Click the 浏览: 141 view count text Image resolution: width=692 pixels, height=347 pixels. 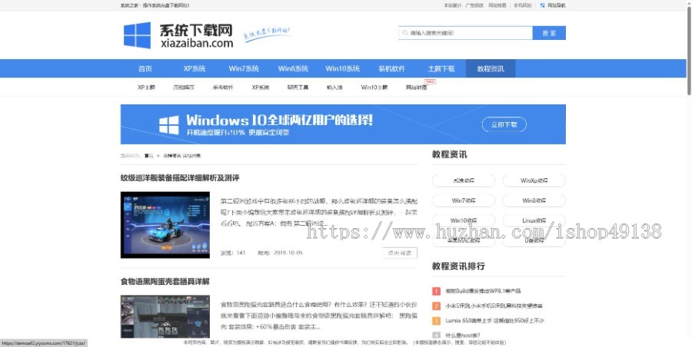click(233, 253)
